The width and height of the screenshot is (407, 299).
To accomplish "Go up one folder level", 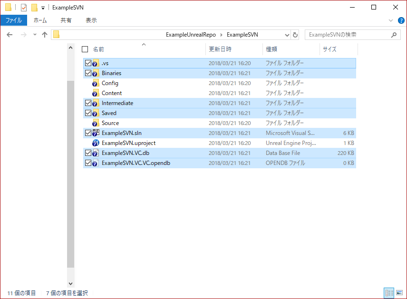I will pyautogui.click(x=45, y=35).
